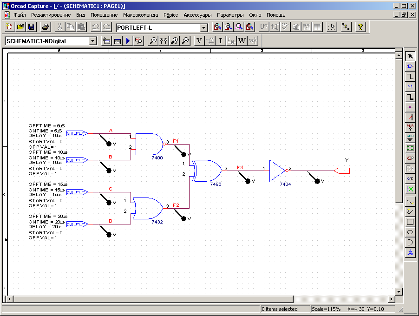Choose the Place Bus Entry tool

(x=410, y=117)
